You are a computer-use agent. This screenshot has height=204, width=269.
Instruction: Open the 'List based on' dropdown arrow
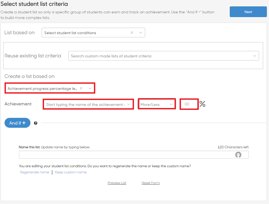click(140, 33)
